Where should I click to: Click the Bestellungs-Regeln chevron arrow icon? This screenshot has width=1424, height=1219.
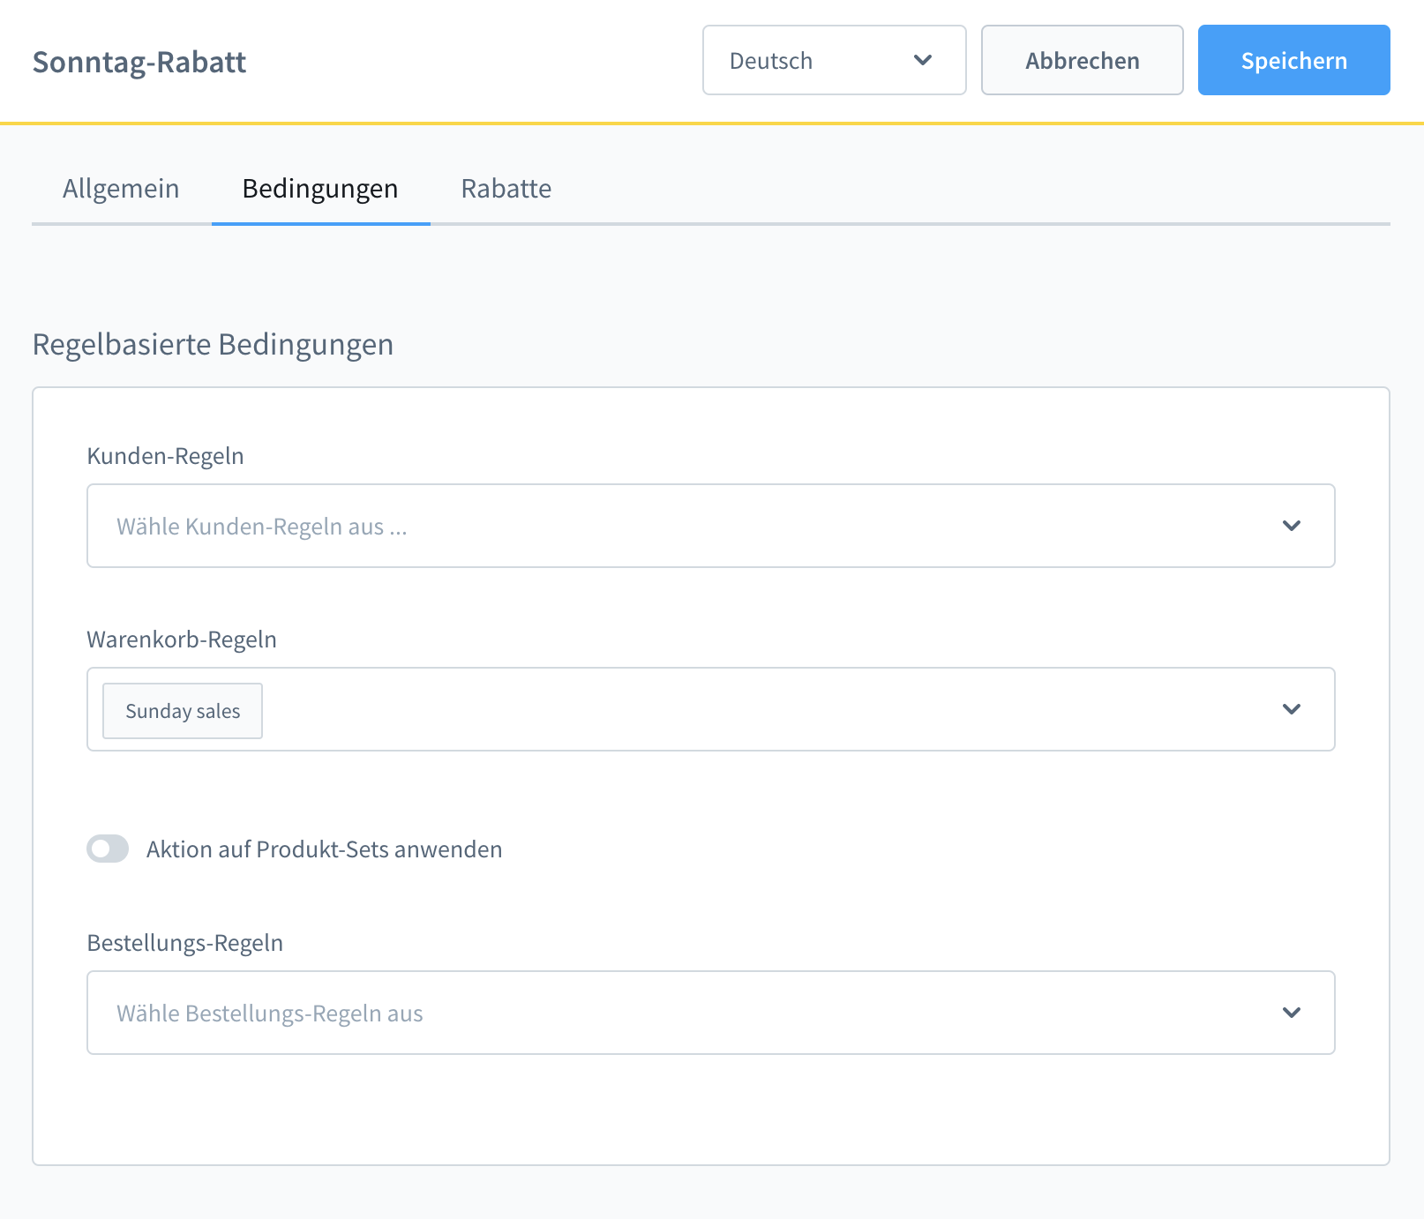1291,1013
